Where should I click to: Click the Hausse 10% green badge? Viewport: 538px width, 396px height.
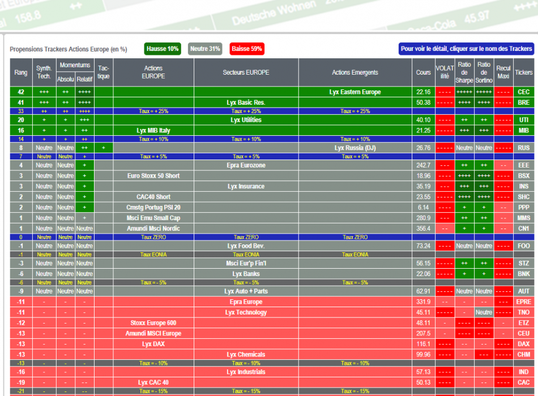point(163,49)
